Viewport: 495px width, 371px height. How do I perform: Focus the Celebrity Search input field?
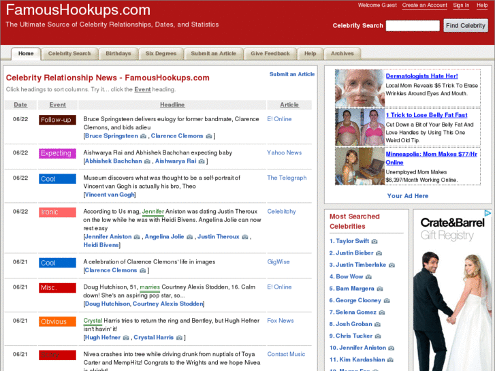tap(413, 26)
